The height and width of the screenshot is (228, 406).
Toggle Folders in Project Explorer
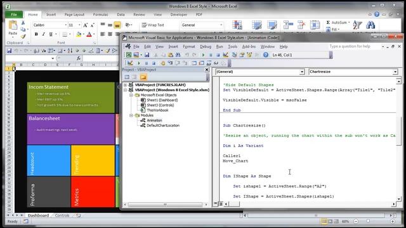pos(143,77)
